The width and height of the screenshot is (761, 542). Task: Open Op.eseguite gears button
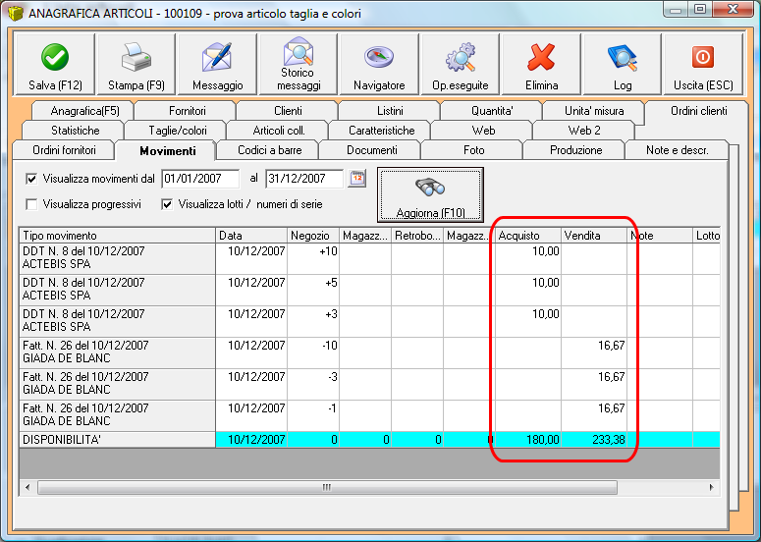[461, 64]
